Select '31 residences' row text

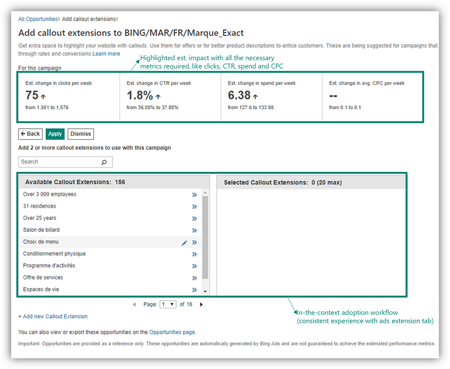(39, 206)
